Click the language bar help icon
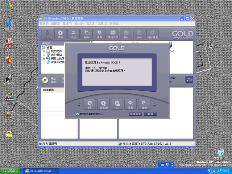 [x=167, y=165]
